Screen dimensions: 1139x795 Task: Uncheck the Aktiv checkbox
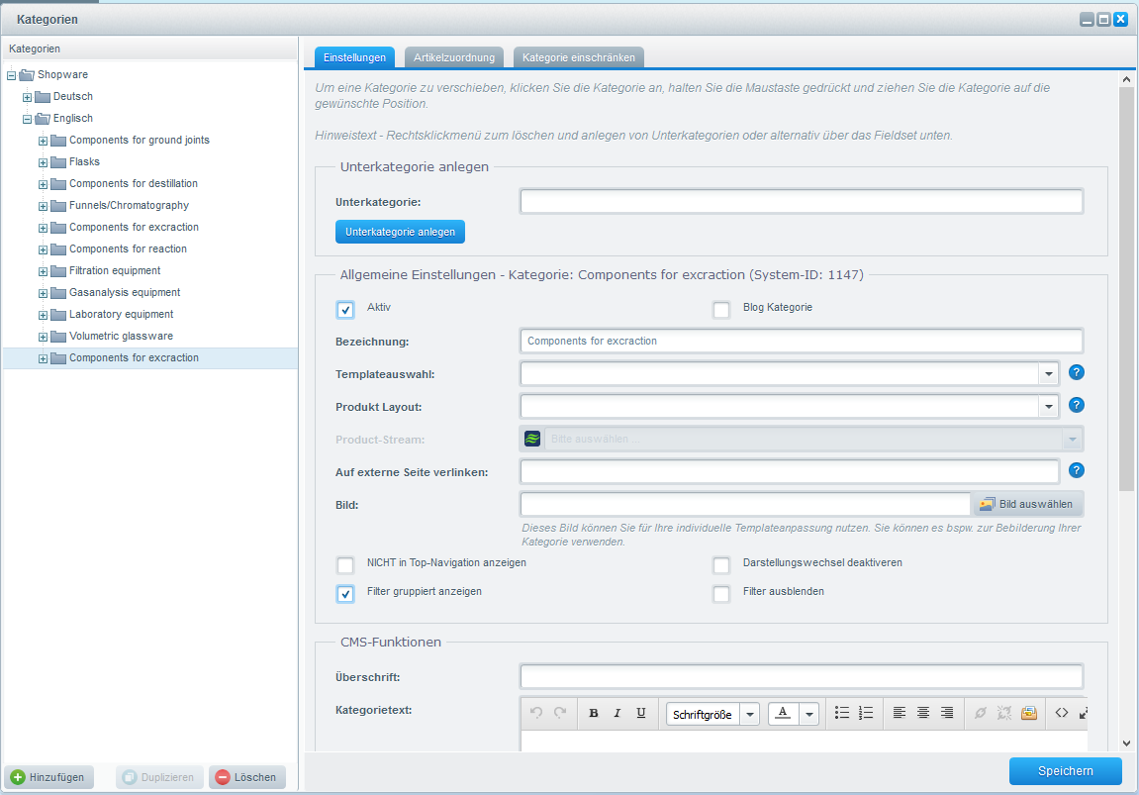345,310
